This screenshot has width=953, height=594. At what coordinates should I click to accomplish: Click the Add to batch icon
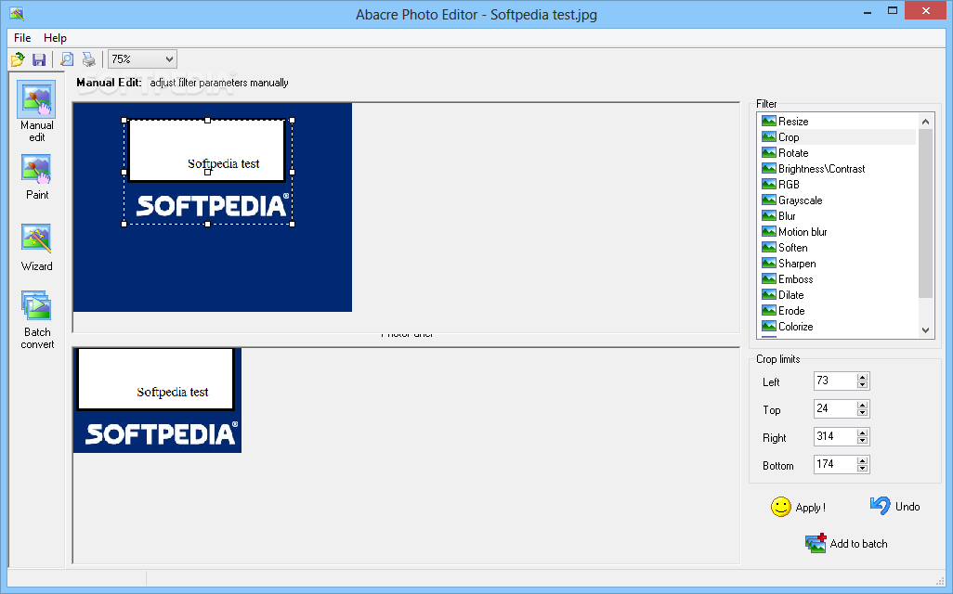tap(816, 543)
